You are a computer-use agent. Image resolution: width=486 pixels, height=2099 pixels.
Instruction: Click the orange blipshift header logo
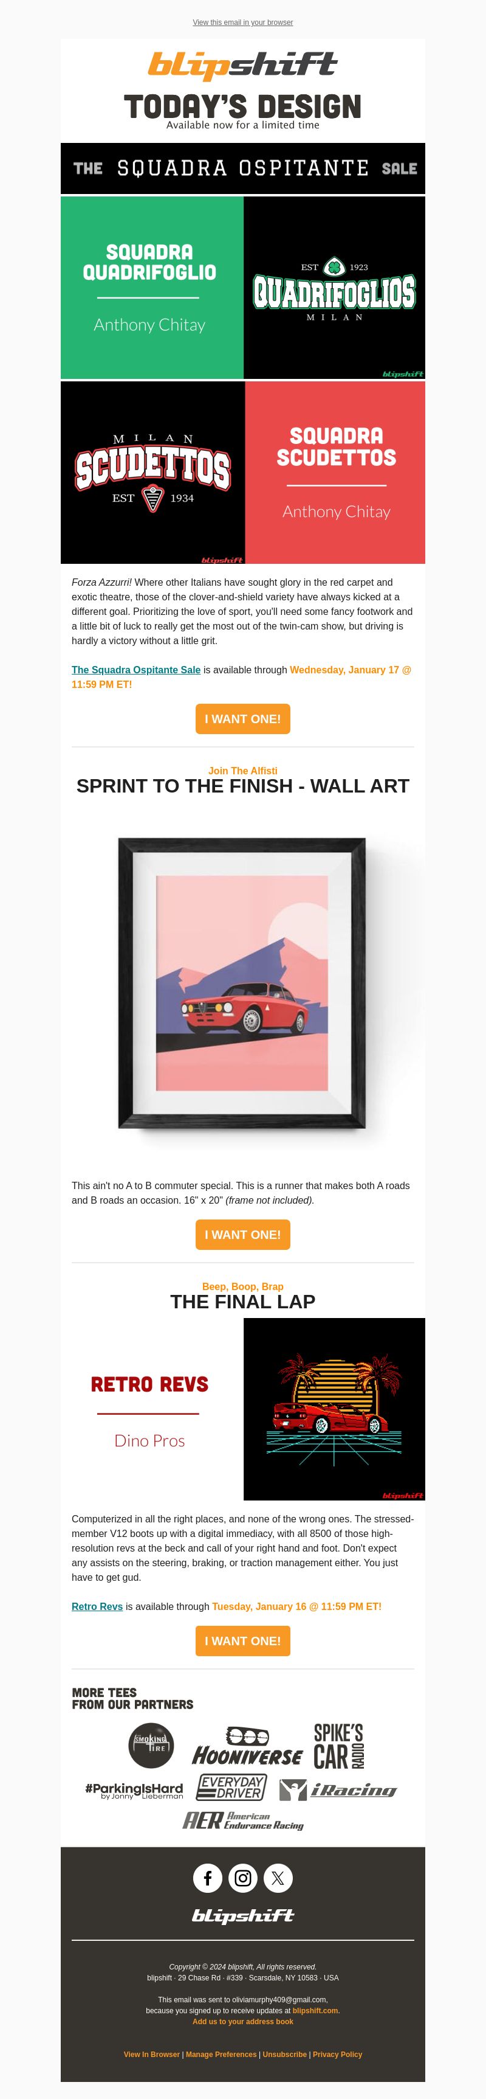pyautogui.click(x=242, y=65)
